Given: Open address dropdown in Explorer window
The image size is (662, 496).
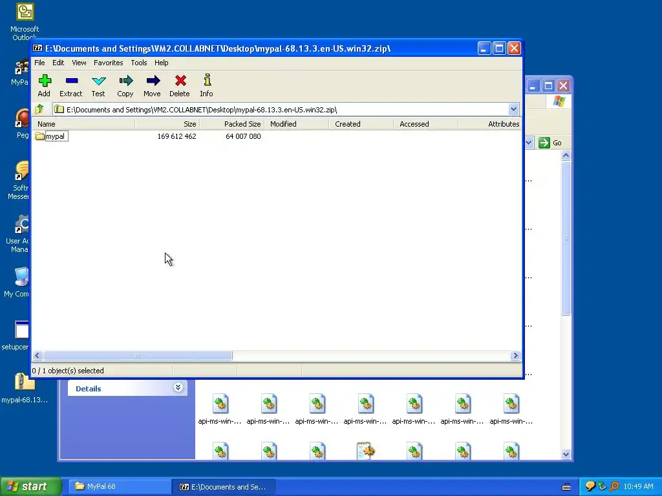Looking at the screenshot, I should pos(529,143).
